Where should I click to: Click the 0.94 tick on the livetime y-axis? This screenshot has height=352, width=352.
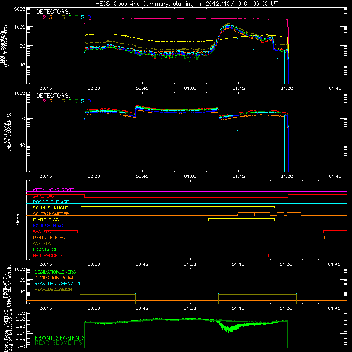click(x=20, y=334)
